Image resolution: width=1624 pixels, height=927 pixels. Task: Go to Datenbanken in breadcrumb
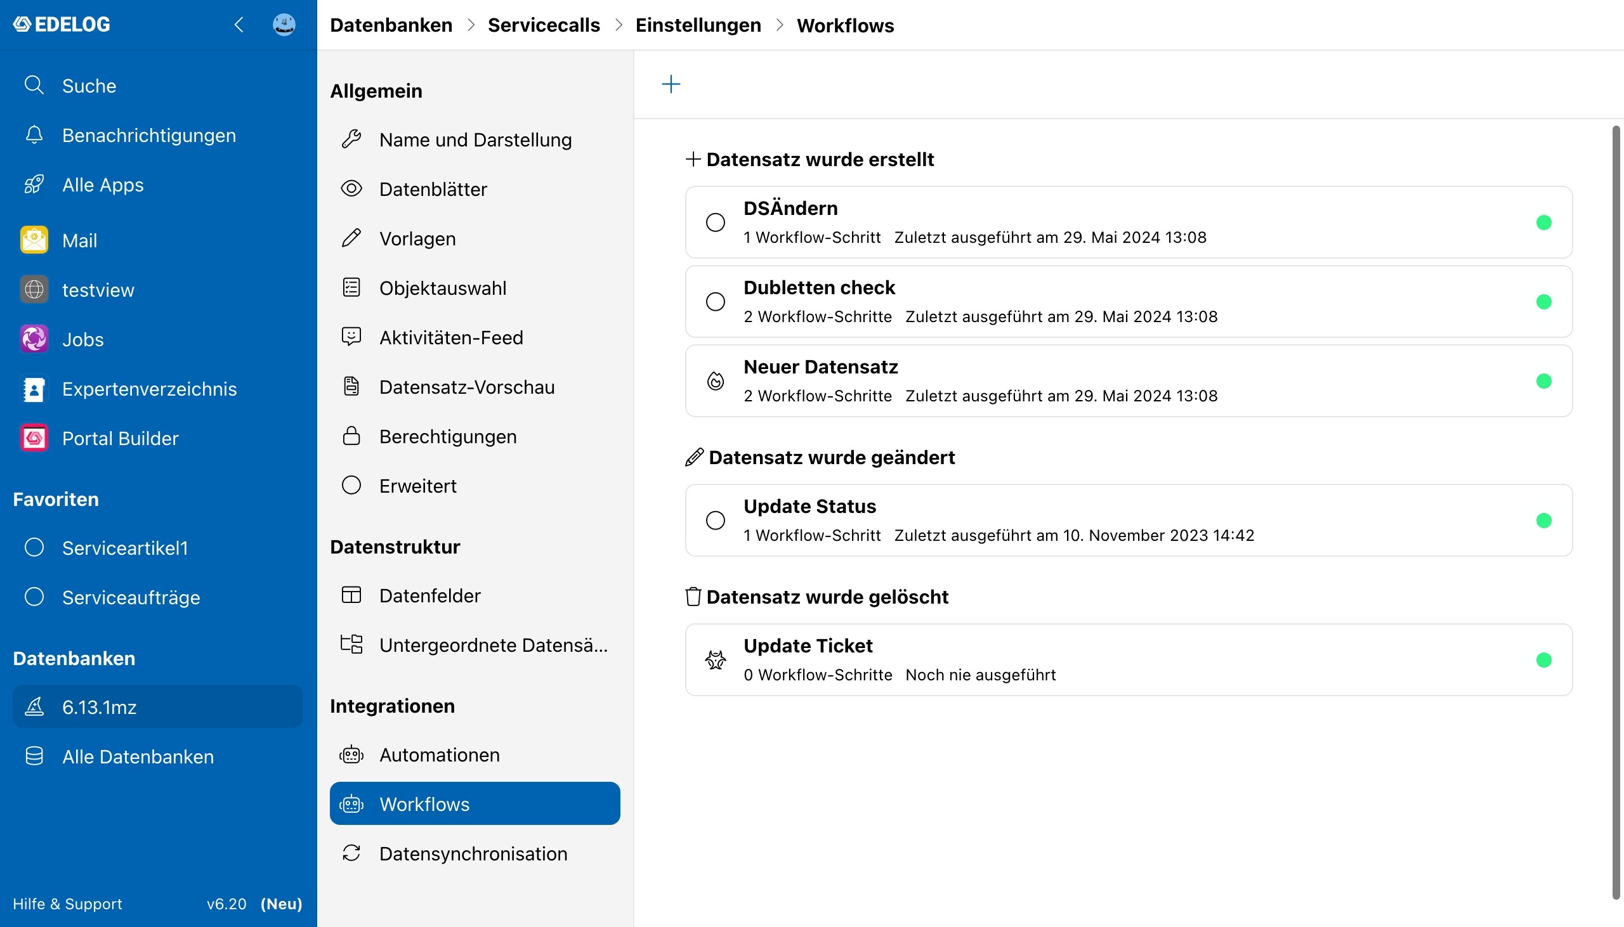point(391,25)
